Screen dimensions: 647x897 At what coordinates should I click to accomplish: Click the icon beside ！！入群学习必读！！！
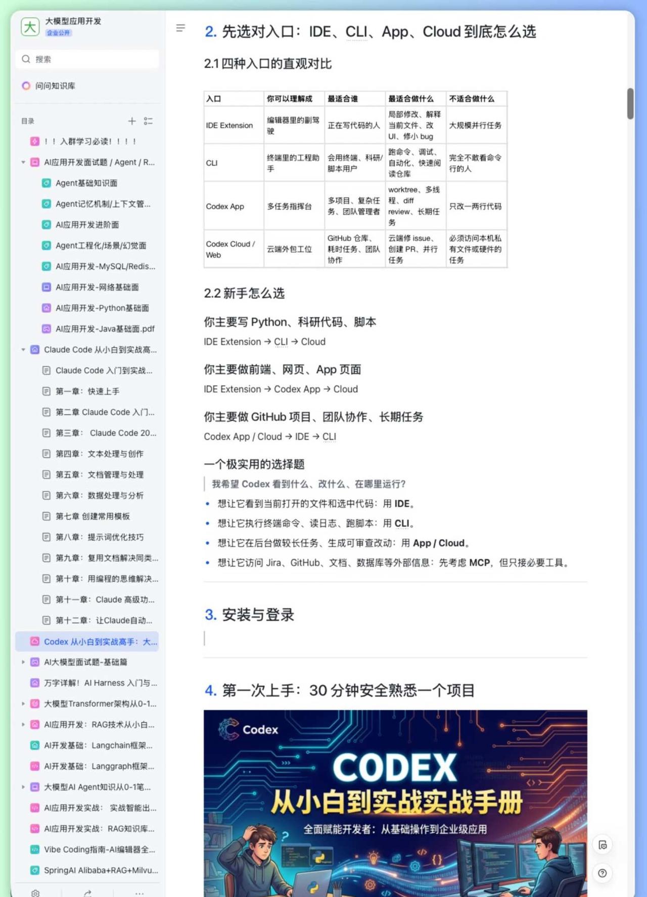(35, 141)
